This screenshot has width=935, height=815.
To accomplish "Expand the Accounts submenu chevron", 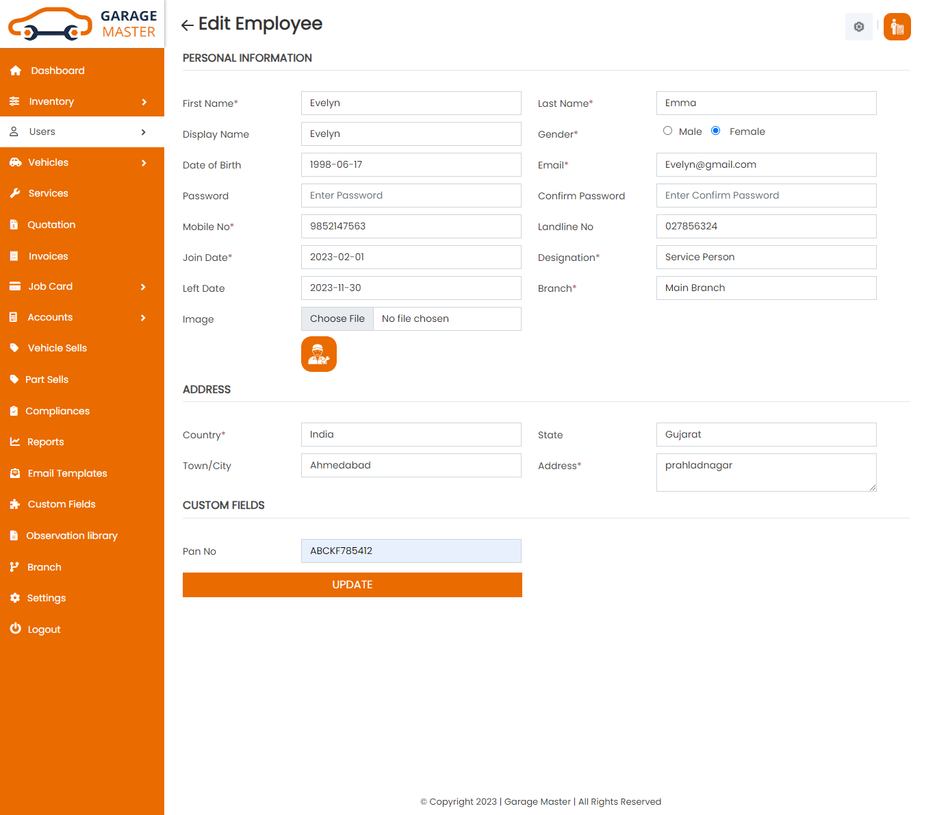I will pyautogui.click(x=143, y=318).
